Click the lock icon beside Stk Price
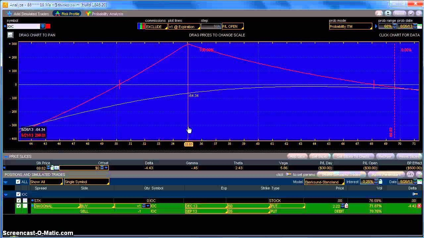Image resolution: width=424 pixels, height=238 pixels. [52, 168]
